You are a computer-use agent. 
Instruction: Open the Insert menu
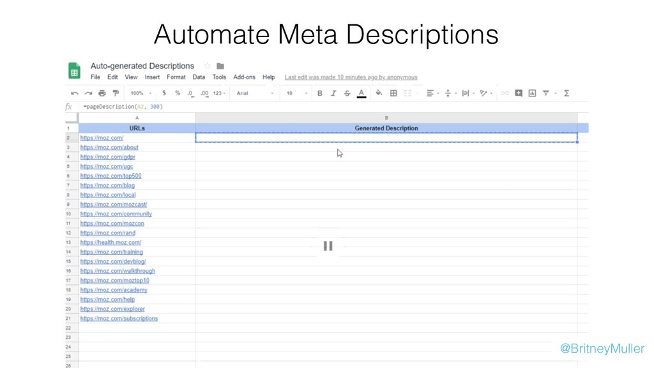click(152, 77)
